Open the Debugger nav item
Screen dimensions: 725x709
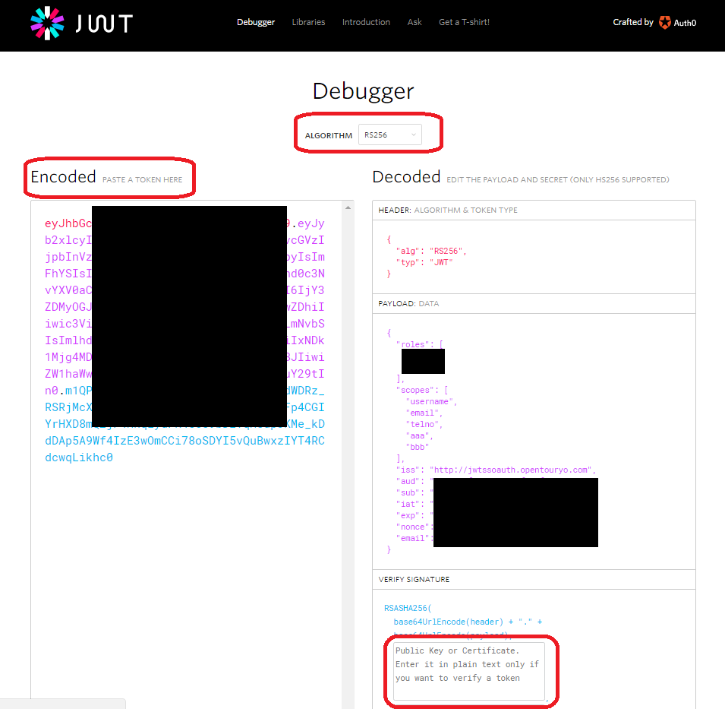click(x=256, y=22)
